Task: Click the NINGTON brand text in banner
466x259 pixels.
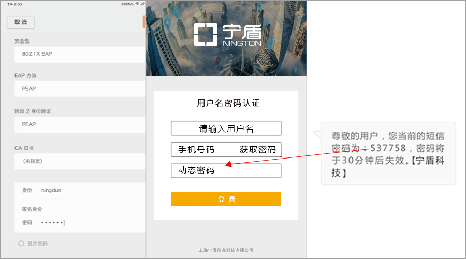Action: (x=242, y=43)
